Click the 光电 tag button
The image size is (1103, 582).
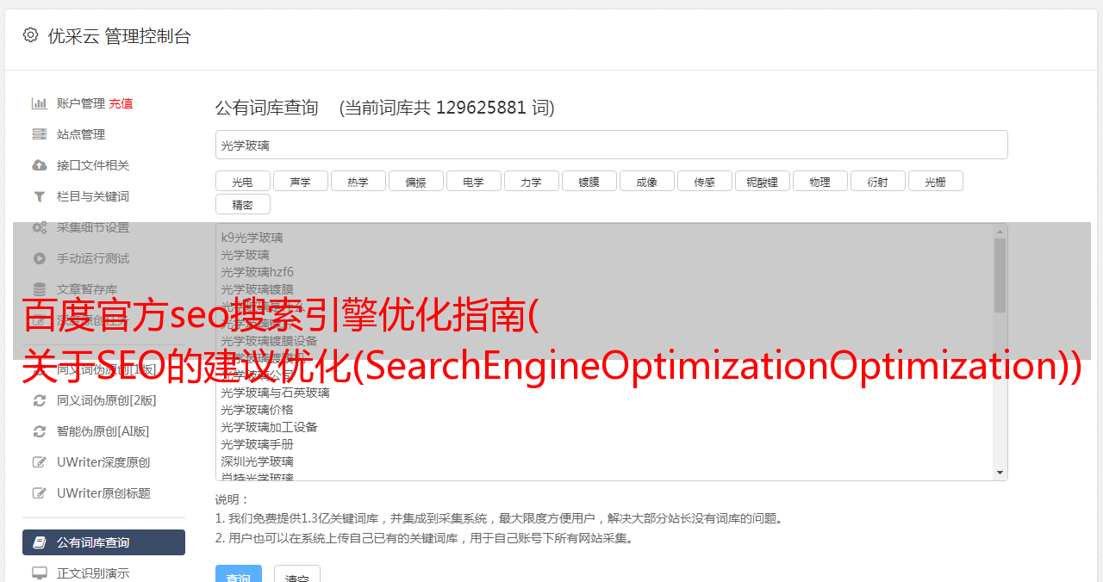coord(243,181)
